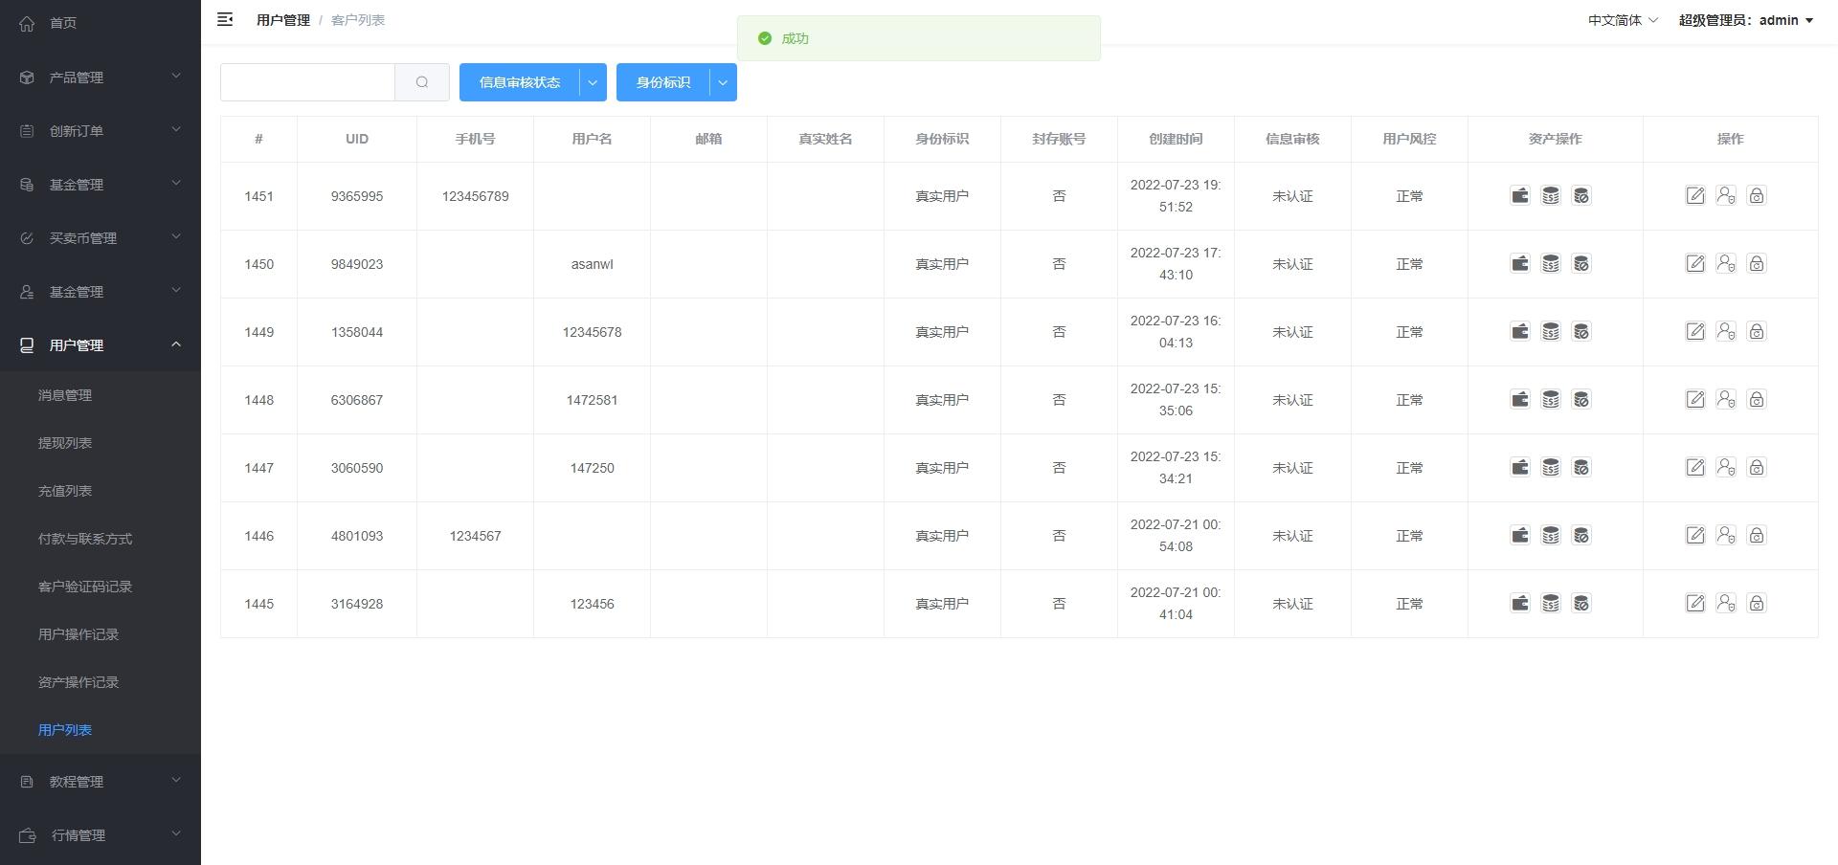Image resolution: width=1838 pixels, height=865 pixels.
Task: Click the 成功 notification message
Action: pyautogui.click(x=919, y=38)
